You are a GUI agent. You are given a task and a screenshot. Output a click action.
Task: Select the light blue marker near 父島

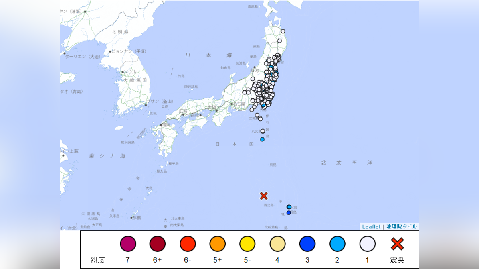tap(289, 207)
